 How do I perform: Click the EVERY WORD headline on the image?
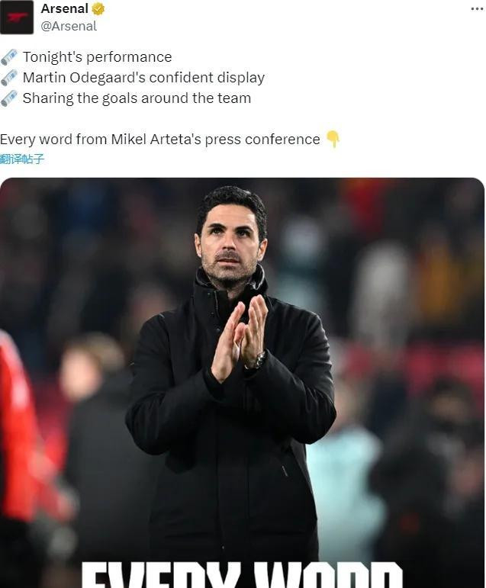pyautogui.click(x=242, y=574)
